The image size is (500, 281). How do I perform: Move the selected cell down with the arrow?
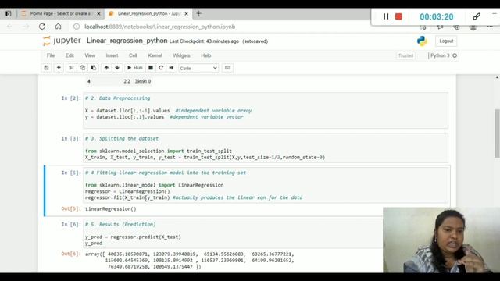pyautogui.click(x=117, y=68)
